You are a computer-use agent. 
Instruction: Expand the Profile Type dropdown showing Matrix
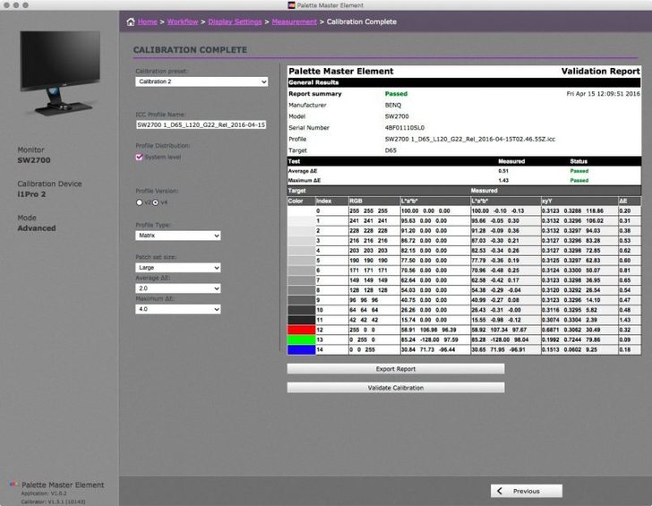click(x=177, y=236)
